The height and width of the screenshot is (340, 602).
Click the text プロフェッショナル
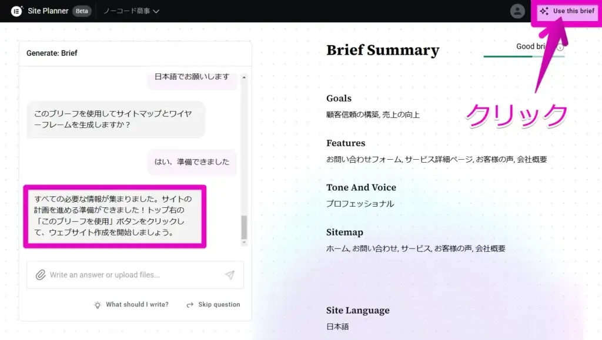(360, 204)
